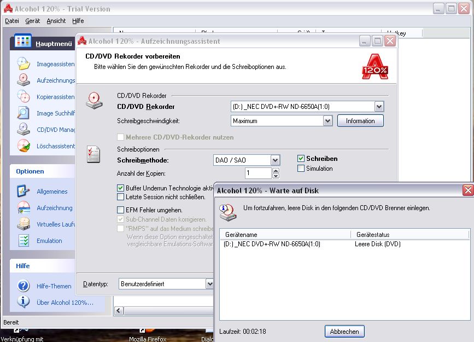
Task: Click Alcohol 120% logo in wizard header
Action: tap(375, 67)
